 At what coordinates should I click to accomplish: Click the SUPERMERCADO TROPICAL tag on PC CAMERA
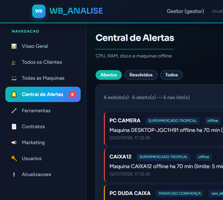click(x=173, y=121)
